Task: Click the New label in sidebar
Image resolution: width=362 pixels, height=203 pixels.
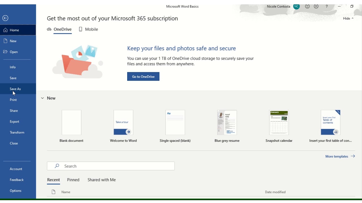Action: click(13, 41)
